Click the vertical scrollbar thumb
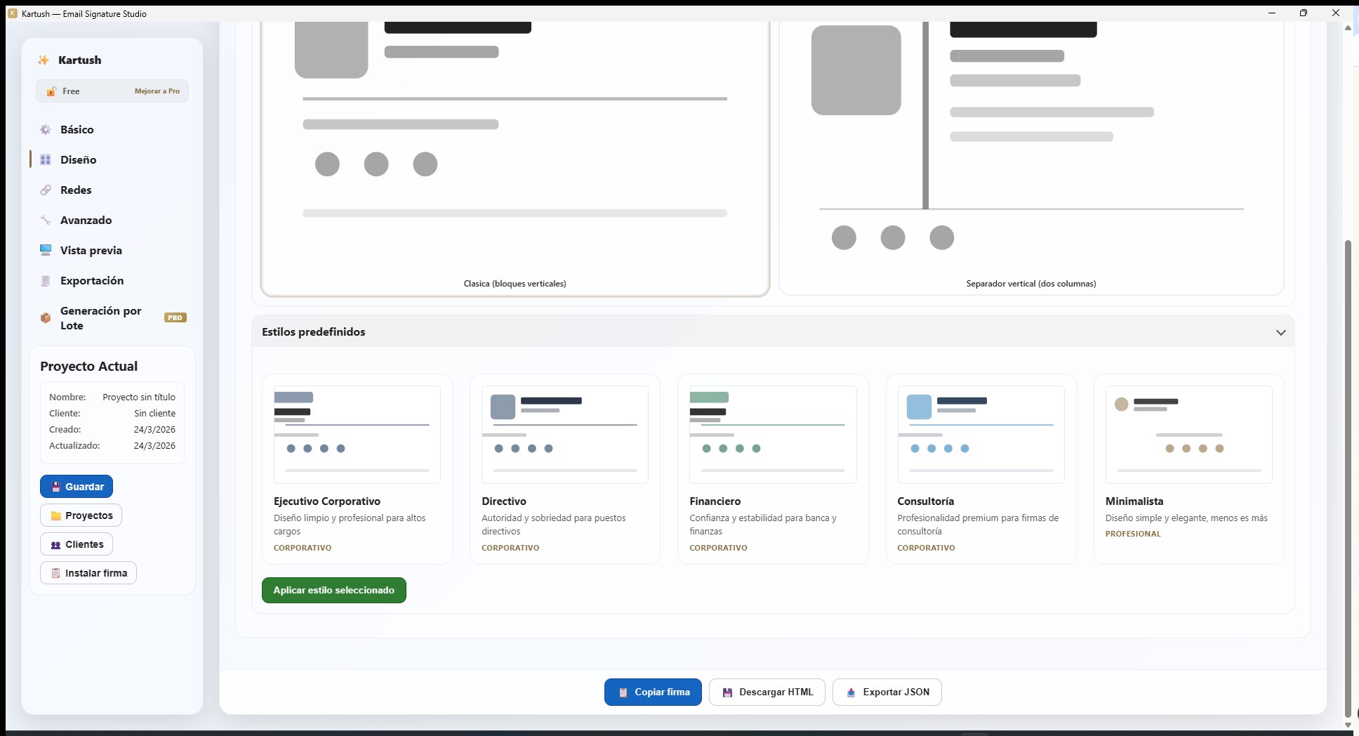The image size is (1359, 736). point(1347,478)
